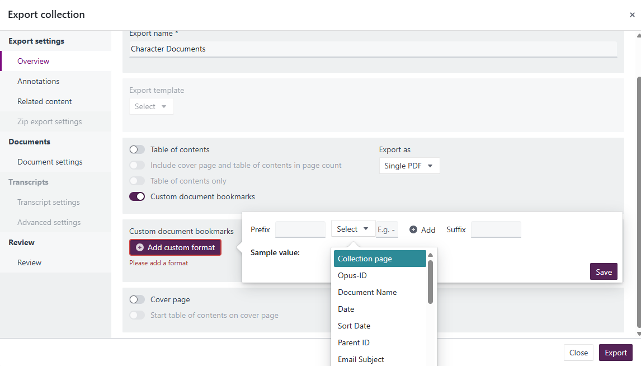Image resolution: width=641 pixels, height=366 pixels.
Task: Click the Save button
Action: coord(604,272)
